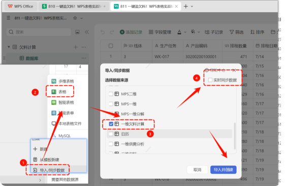Expand the bottom-left chevron arrow
The image size is (286, 186).
pos(40,180)
